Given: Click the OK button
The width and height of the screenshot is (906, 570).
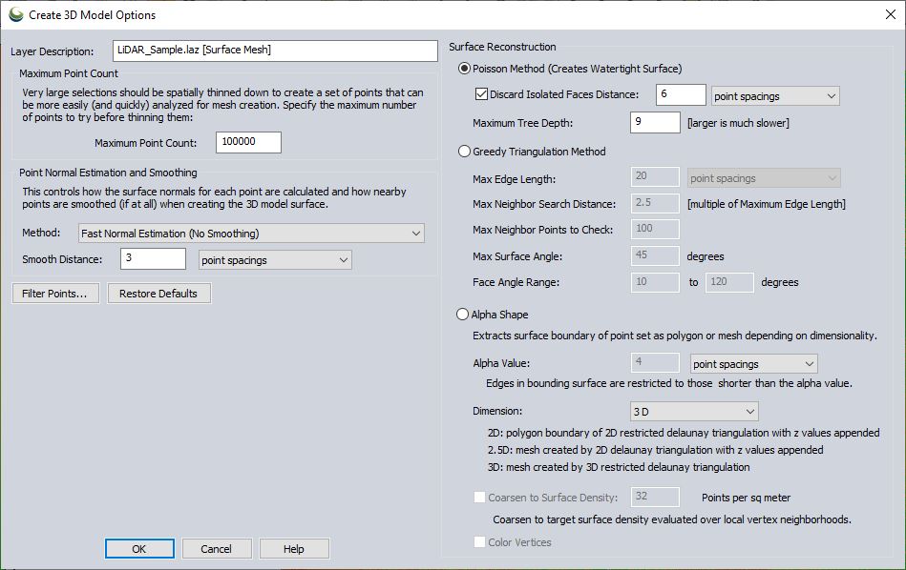Looking at the screenshot, I should point(139,548).
